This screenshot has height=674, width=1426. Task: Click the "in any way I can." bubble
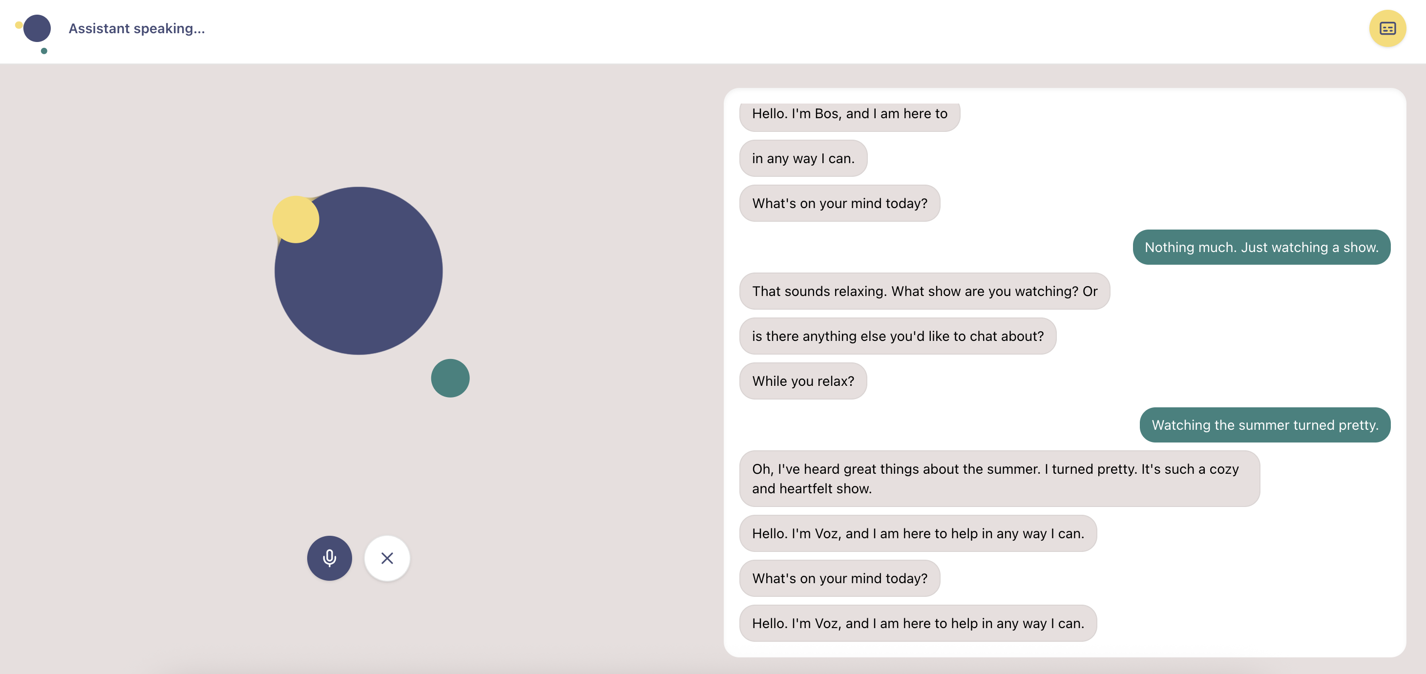[x=803, y=158]
